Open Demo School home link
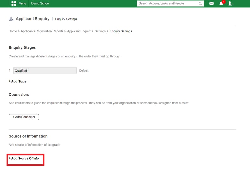The height and width of the screenshot is (176, 250). tap(40, 3)
